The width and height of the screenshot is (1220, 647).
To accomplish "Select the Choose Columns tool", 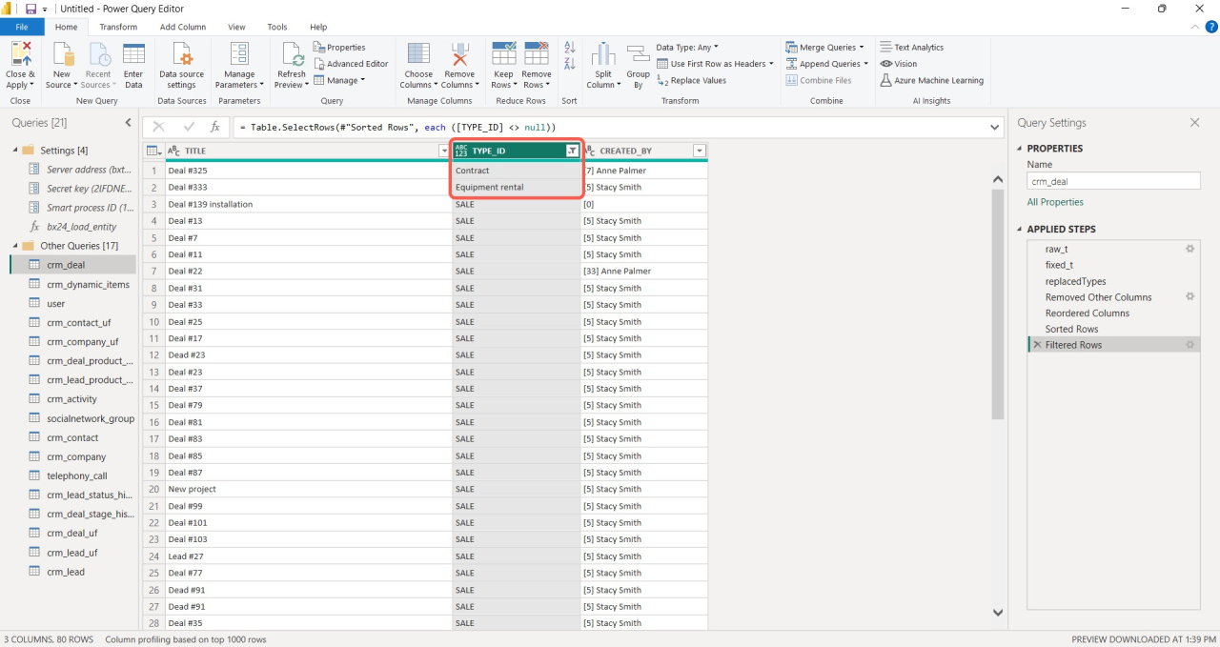I will 417,64.
